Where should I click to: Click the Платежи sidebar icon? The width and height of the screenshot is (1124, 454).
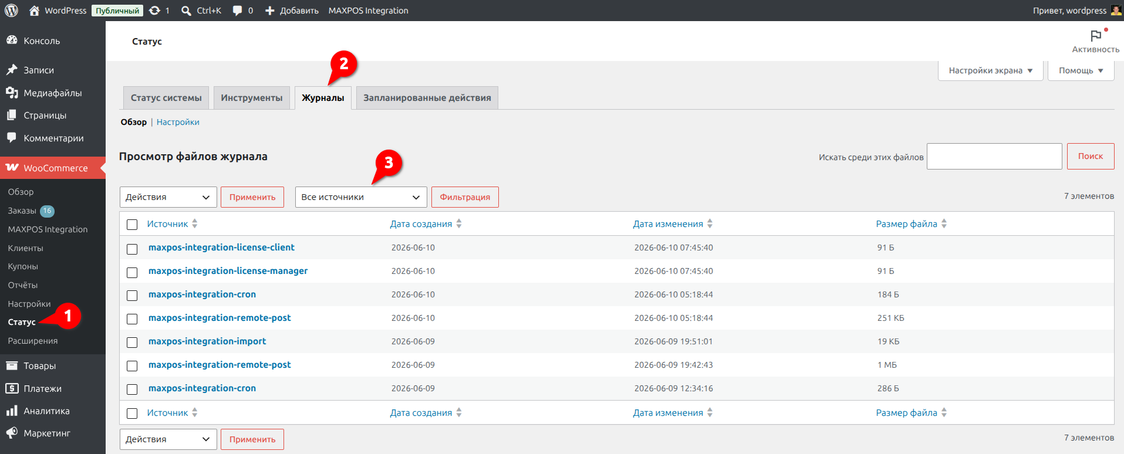(12, 388)
